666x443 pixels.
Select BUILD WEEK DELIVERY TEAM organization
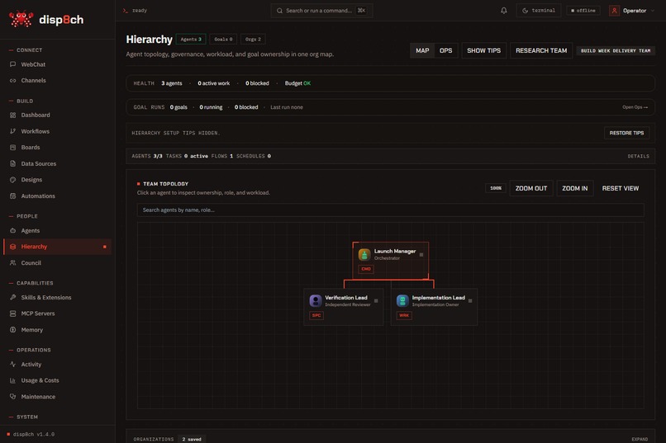[616, 50]
